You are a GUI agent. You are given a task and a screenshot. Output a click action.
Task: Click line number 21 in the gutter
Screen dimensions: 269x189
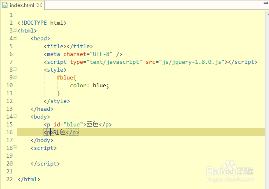click(x=9, y=171)
